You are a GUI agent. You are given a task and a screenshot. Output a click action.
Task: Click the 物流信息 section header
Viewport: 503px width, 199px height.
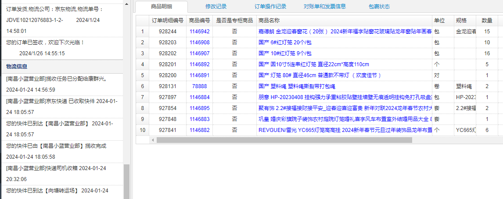(x=62, y=67)
